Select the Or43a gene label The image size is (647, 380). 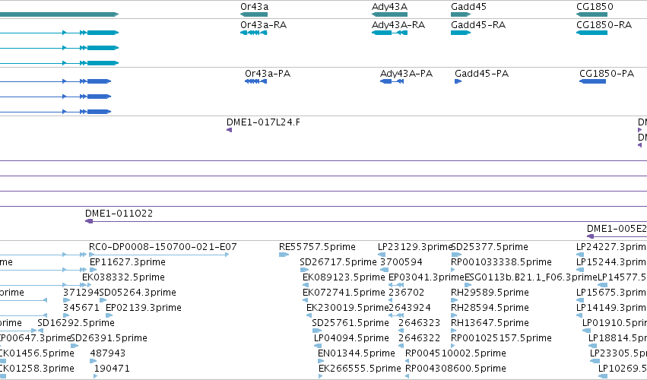pyautogui.click(x=254, y=7)
